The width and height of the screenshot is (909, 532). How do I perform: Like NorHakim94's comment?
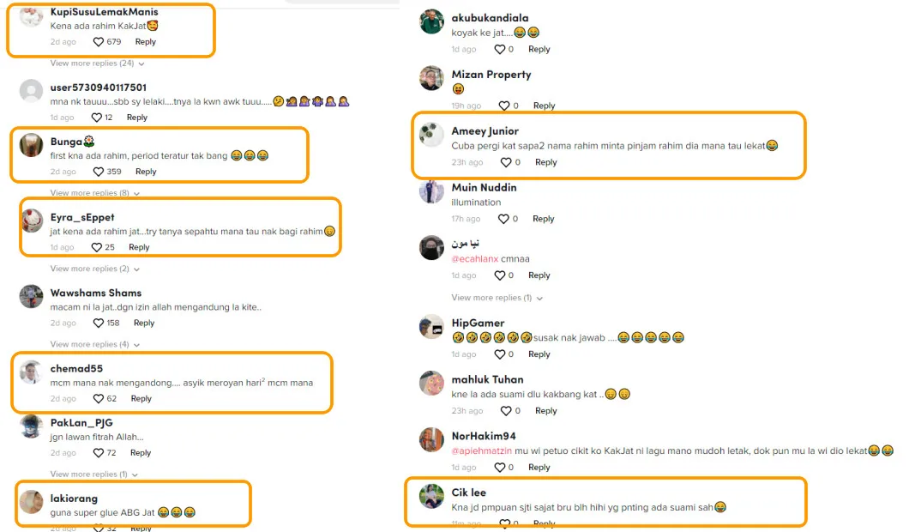point(499,468)
